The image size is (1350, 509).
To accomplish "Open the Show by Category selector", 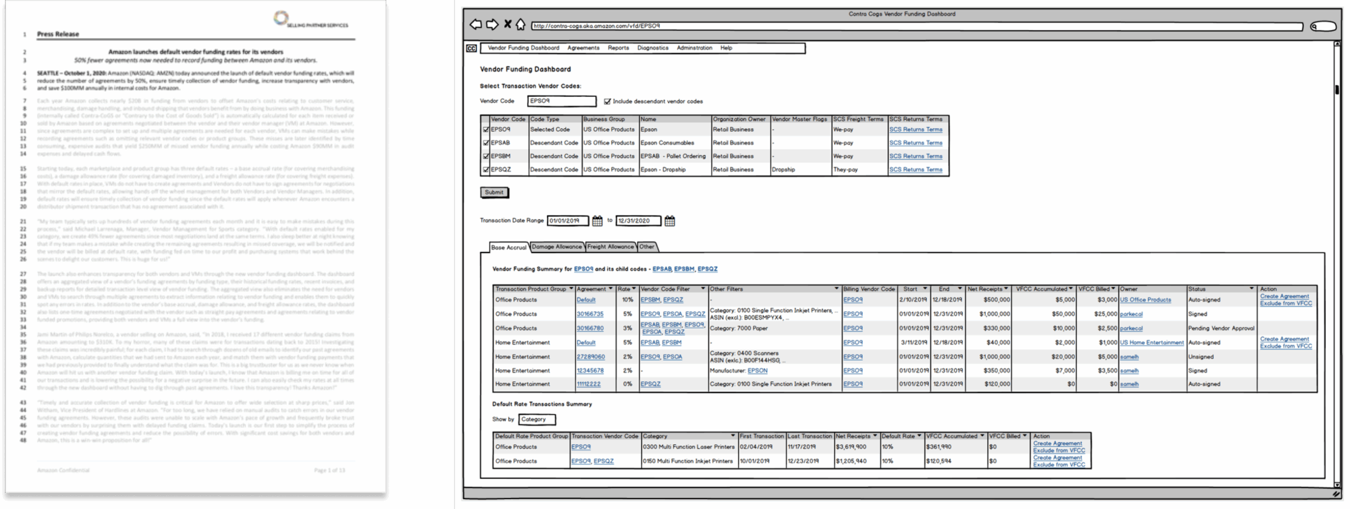I will point(537,419).
